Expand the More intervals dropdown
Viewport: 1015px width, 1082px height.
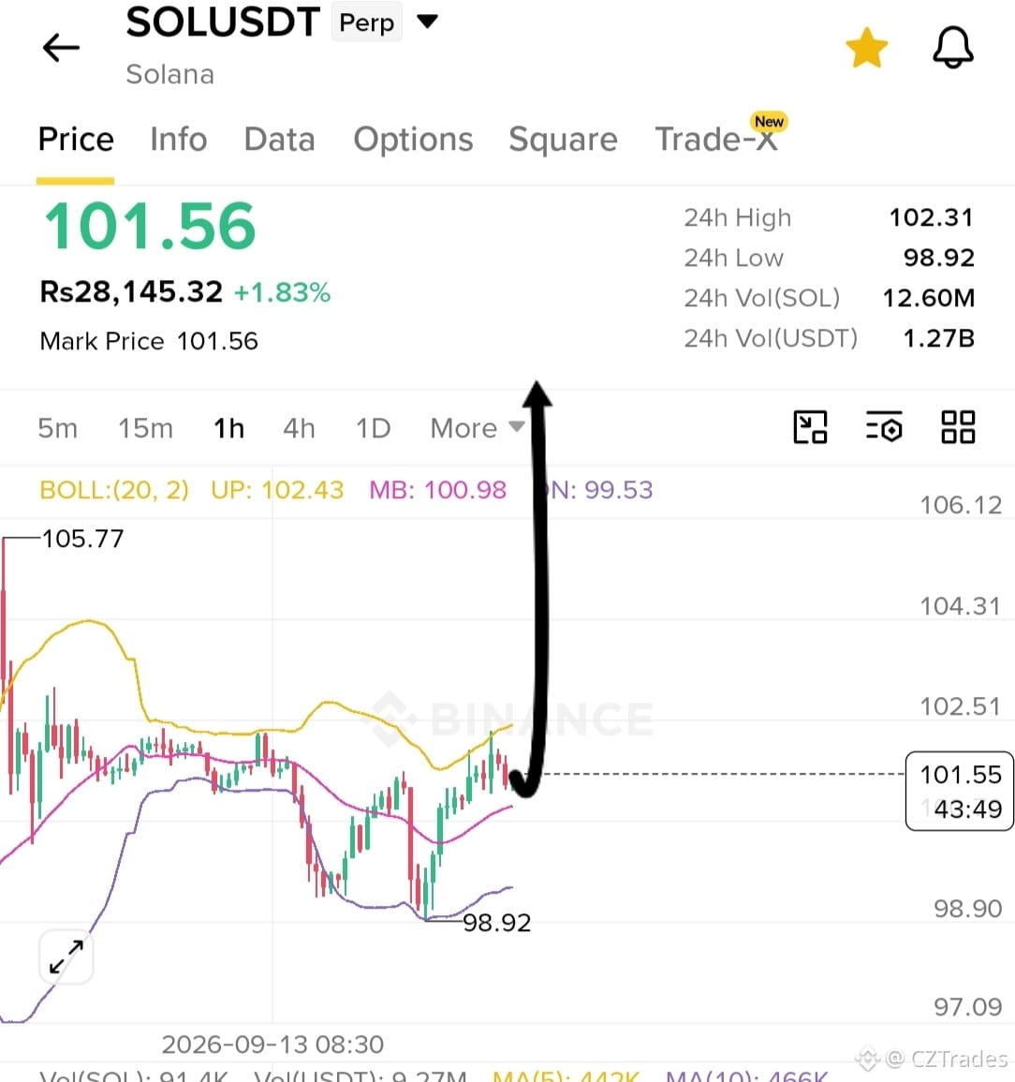[477, 428]
